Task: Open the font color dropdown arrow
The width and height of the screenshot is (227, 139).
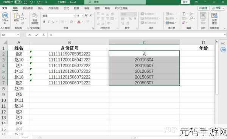Action: (x=82, y=22)
